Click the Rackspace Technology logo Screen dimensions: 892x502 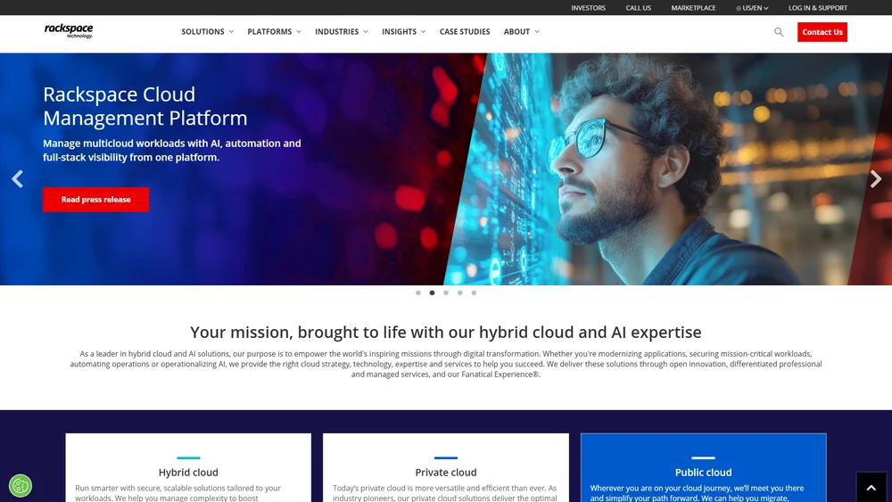[69, 31]
